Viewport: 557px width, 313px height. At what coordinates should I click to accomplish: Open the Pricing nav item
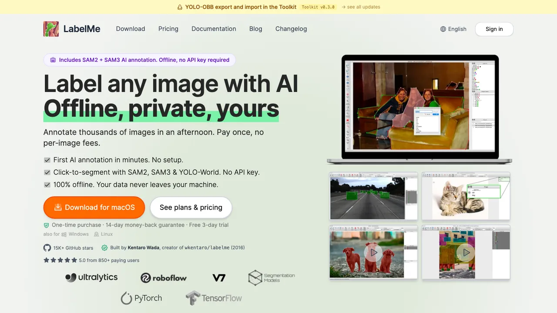(x=168, y=29)
